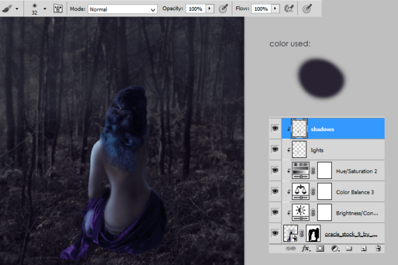Open the Opacity slider arrow
The width and height of the screenshot is (398, 265).
[210, 9]
